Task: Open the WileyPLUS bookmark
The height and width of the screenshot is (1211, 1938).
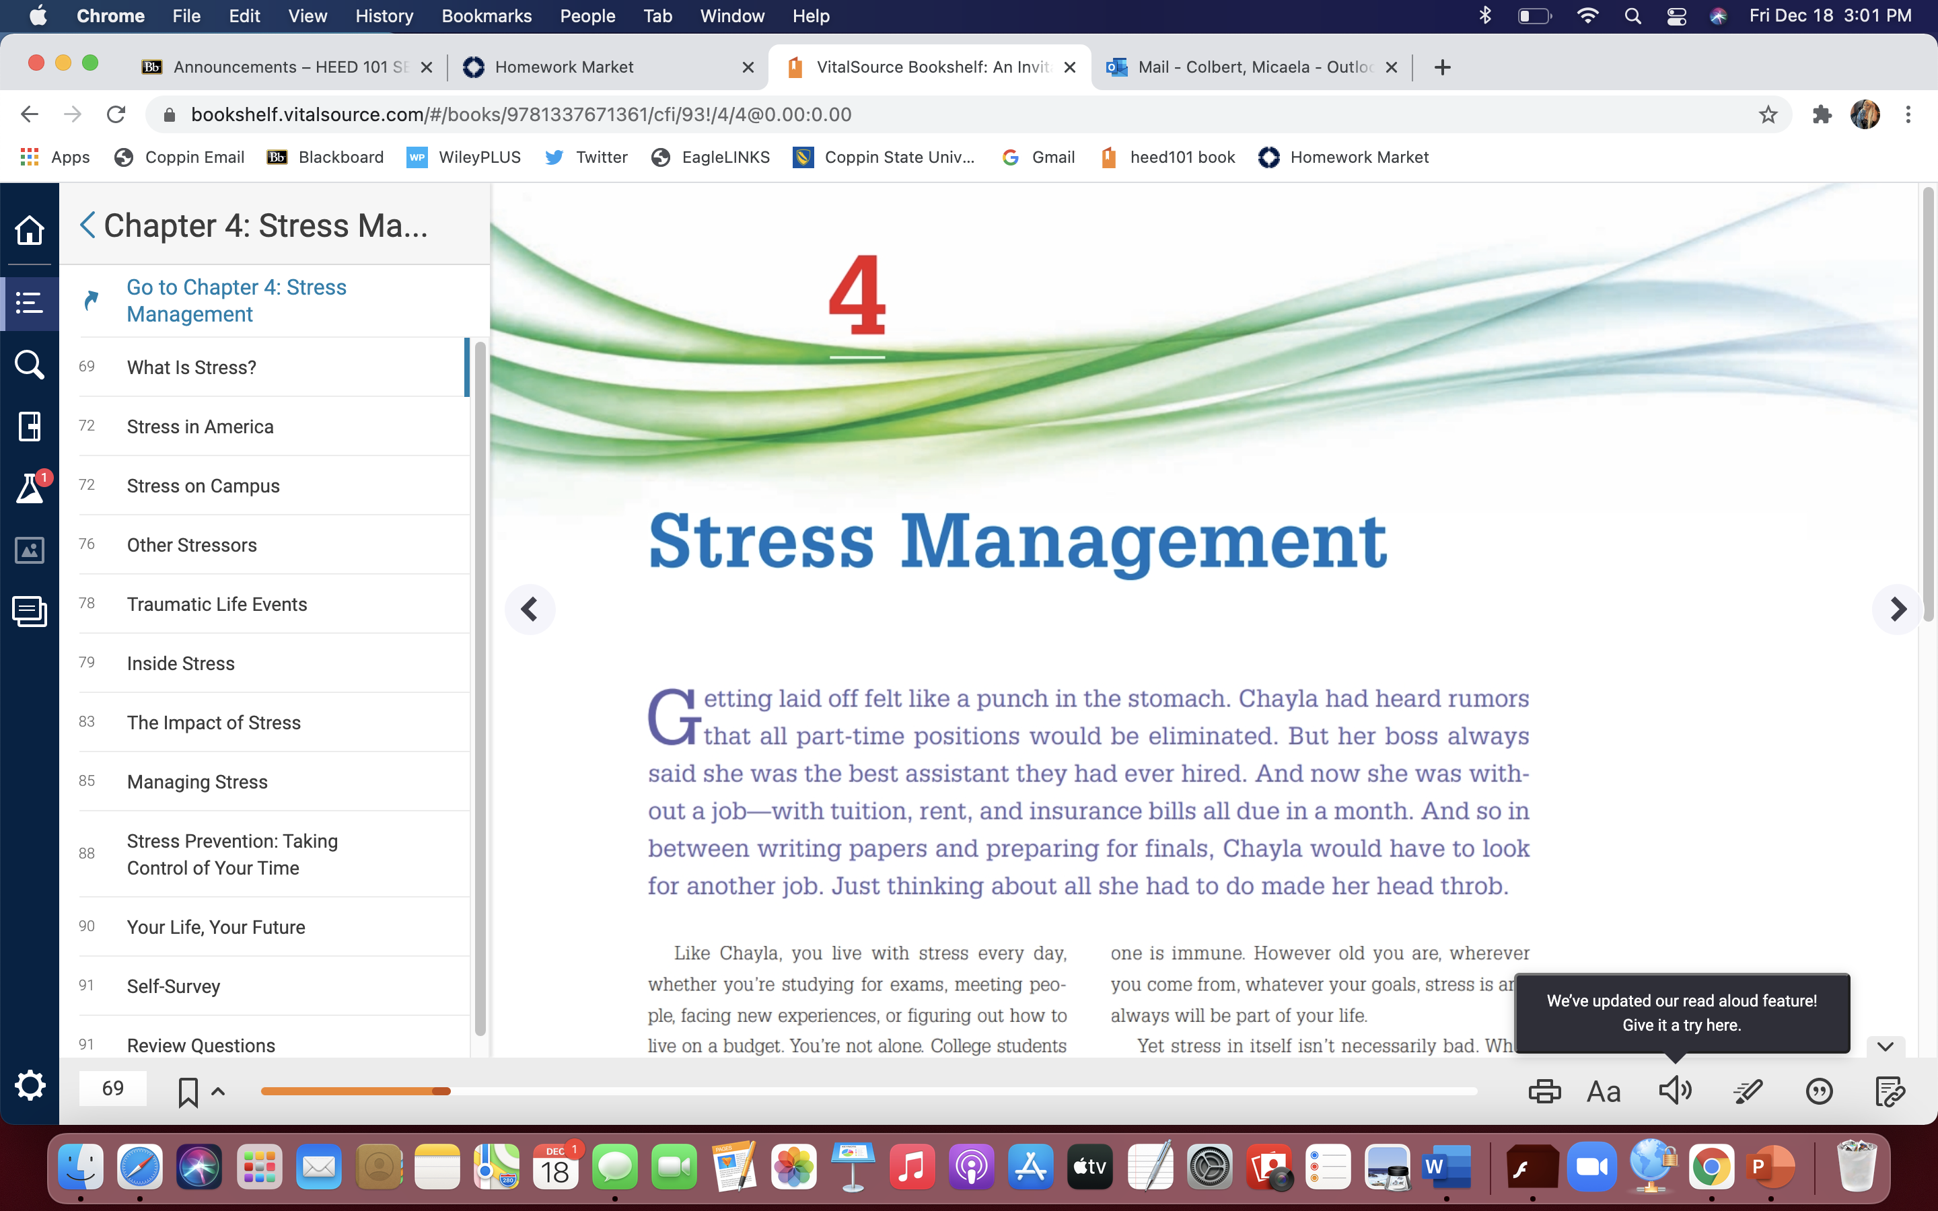Action: (x=464, y=157)
